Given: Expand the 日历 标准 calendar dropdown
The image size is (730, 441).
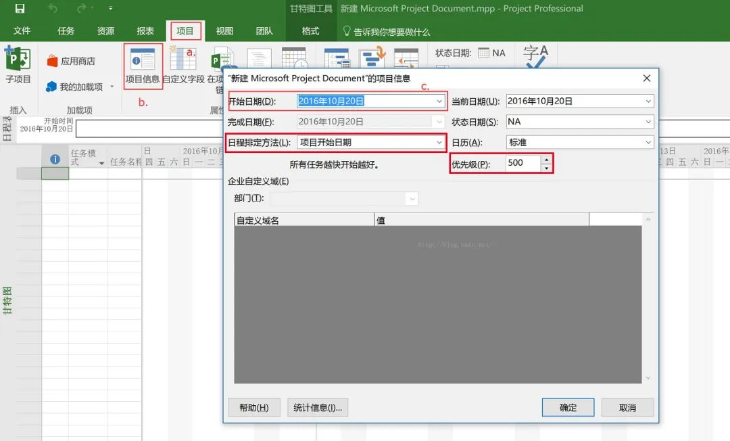Looking at the screenshot, I should (x=648, y=143).
